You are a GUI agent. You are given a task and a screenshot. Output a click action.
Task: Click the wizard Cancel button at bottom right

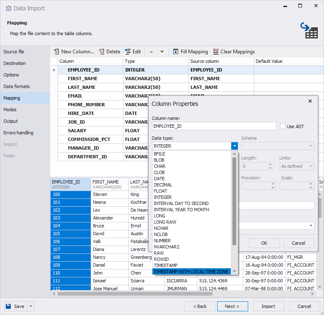(x=304, y=306)
